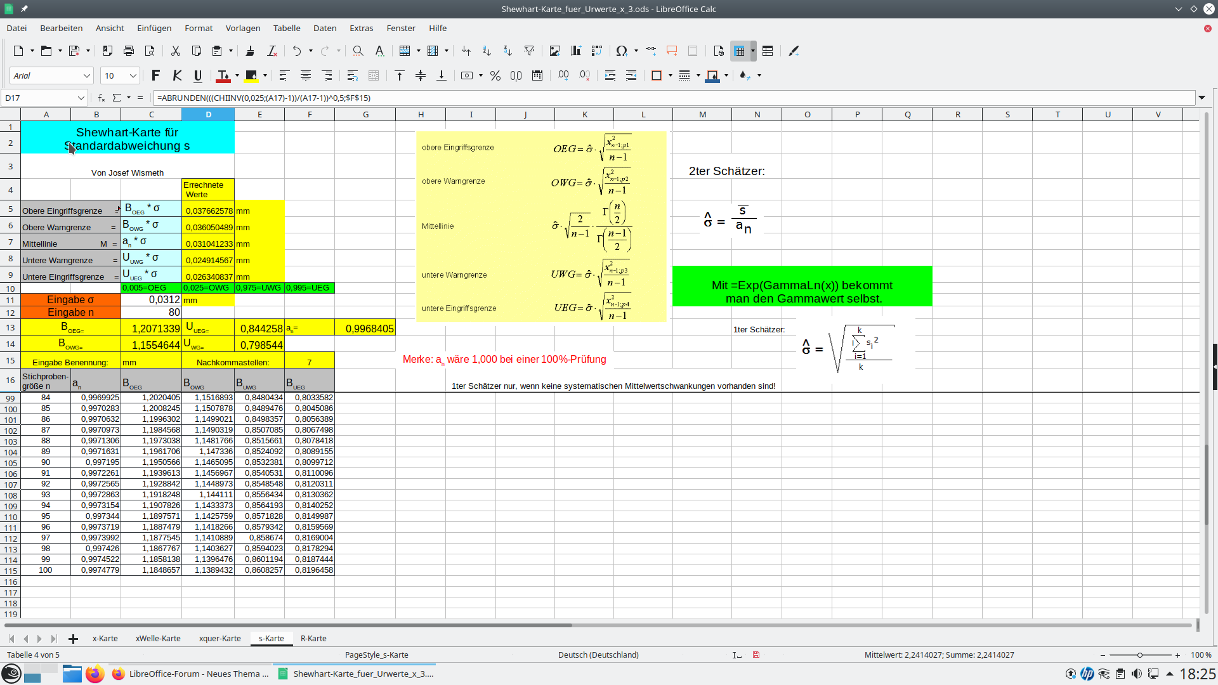
Task: Click the yellow background color swatch
Action: 251,75
